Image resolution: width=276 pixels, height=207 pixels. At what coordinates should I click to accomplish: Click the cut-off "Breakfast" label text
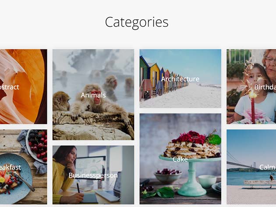11,167
